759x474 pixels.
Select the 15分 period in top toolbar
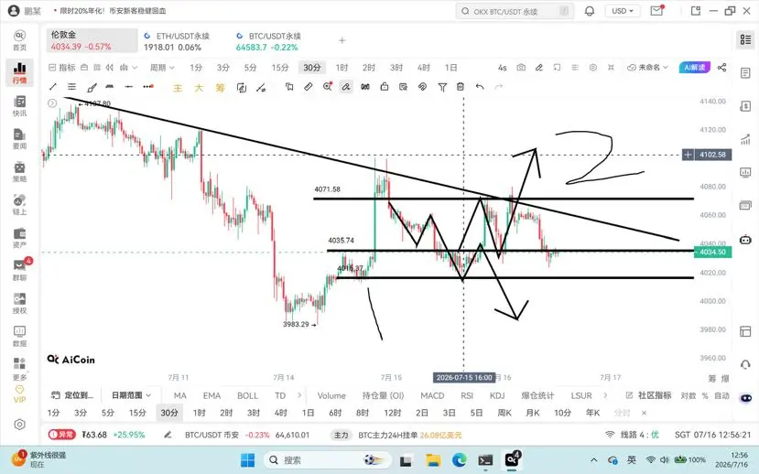[280, 68]
